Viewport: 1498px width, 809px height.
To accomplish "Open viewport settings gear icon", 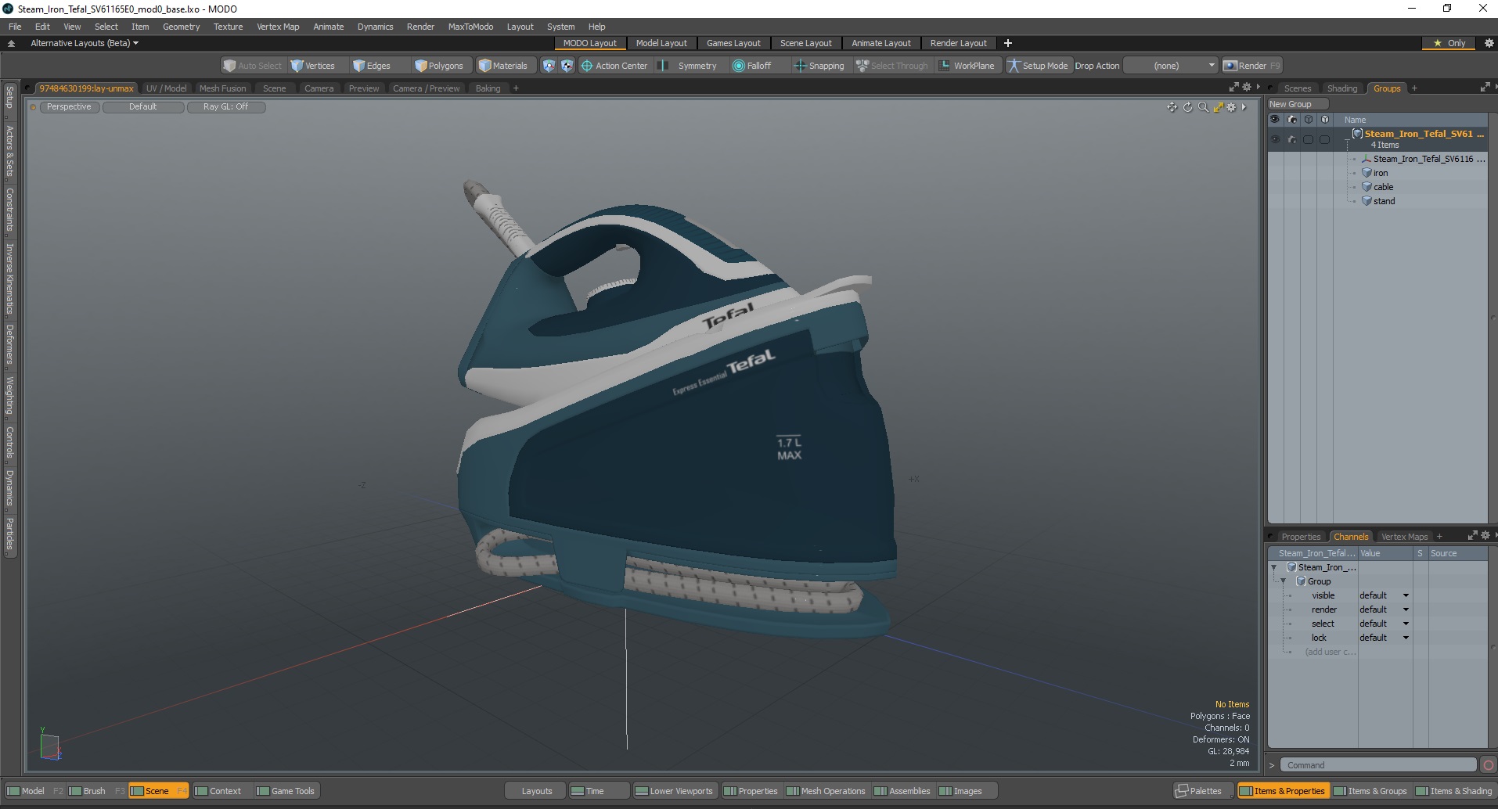I will [1231, 107].
